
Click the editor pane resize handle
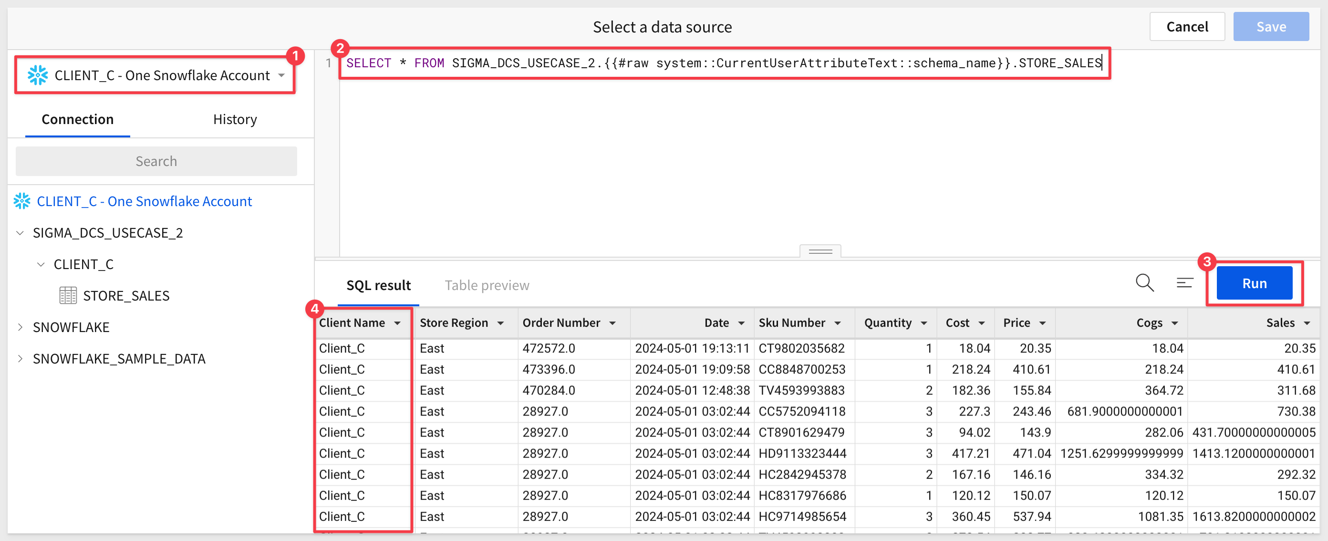tap(820, 251)
